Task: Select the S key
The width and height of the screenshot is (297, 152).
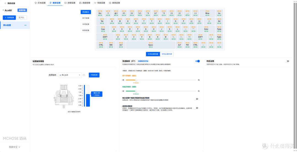Action: point(122,29)
